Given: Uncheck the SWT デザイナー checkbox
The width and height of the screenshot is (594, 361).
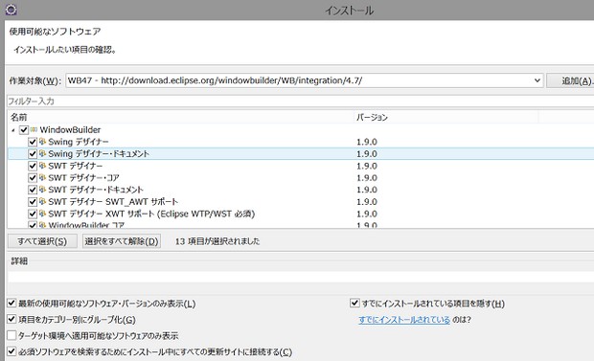Looking at the screenshot, I should (33, 166).
